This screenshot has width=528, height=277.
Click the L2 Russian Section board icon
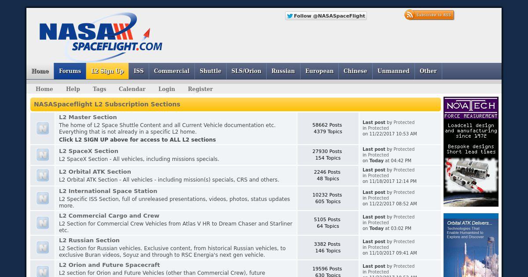point(43,248)
